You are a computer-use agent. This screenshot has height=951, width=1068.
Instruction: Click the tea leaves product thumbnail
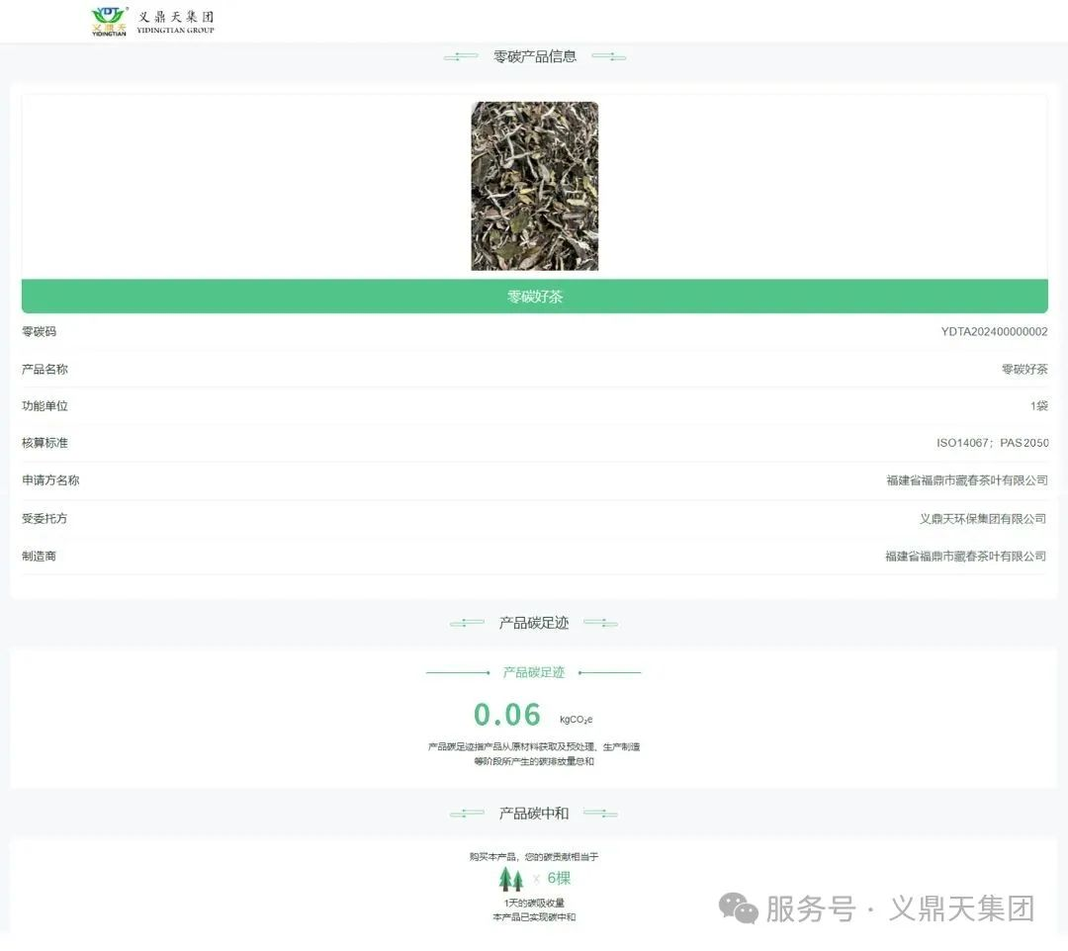tap(534, 186)
